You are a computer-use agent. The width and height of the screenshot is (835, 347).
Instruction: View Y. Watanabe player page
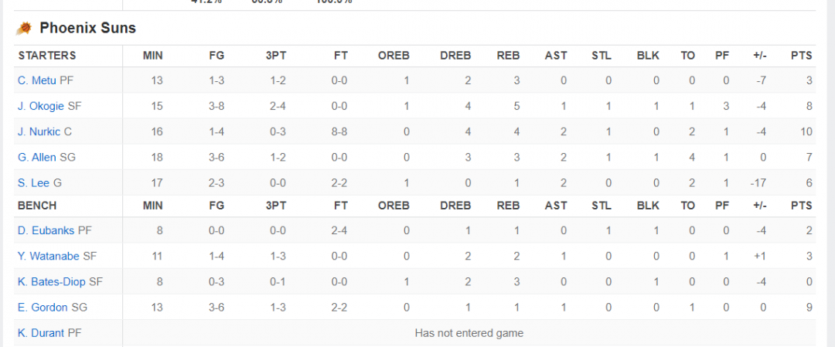pos(49,256)
